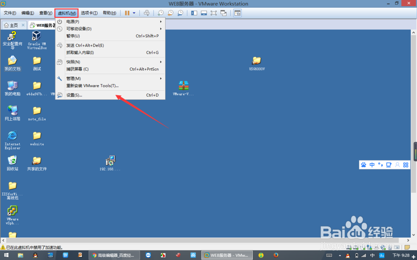This screenshot has height=260, width=417.
Task: Select the USG6000V folder icon
Action: 257,64
